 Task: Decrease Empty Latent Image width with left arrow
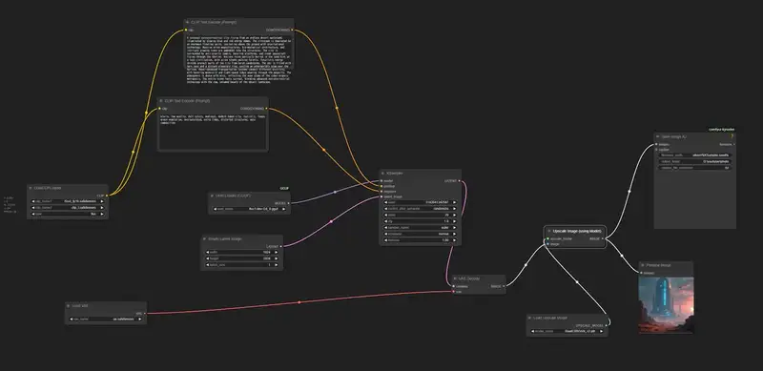207,252
